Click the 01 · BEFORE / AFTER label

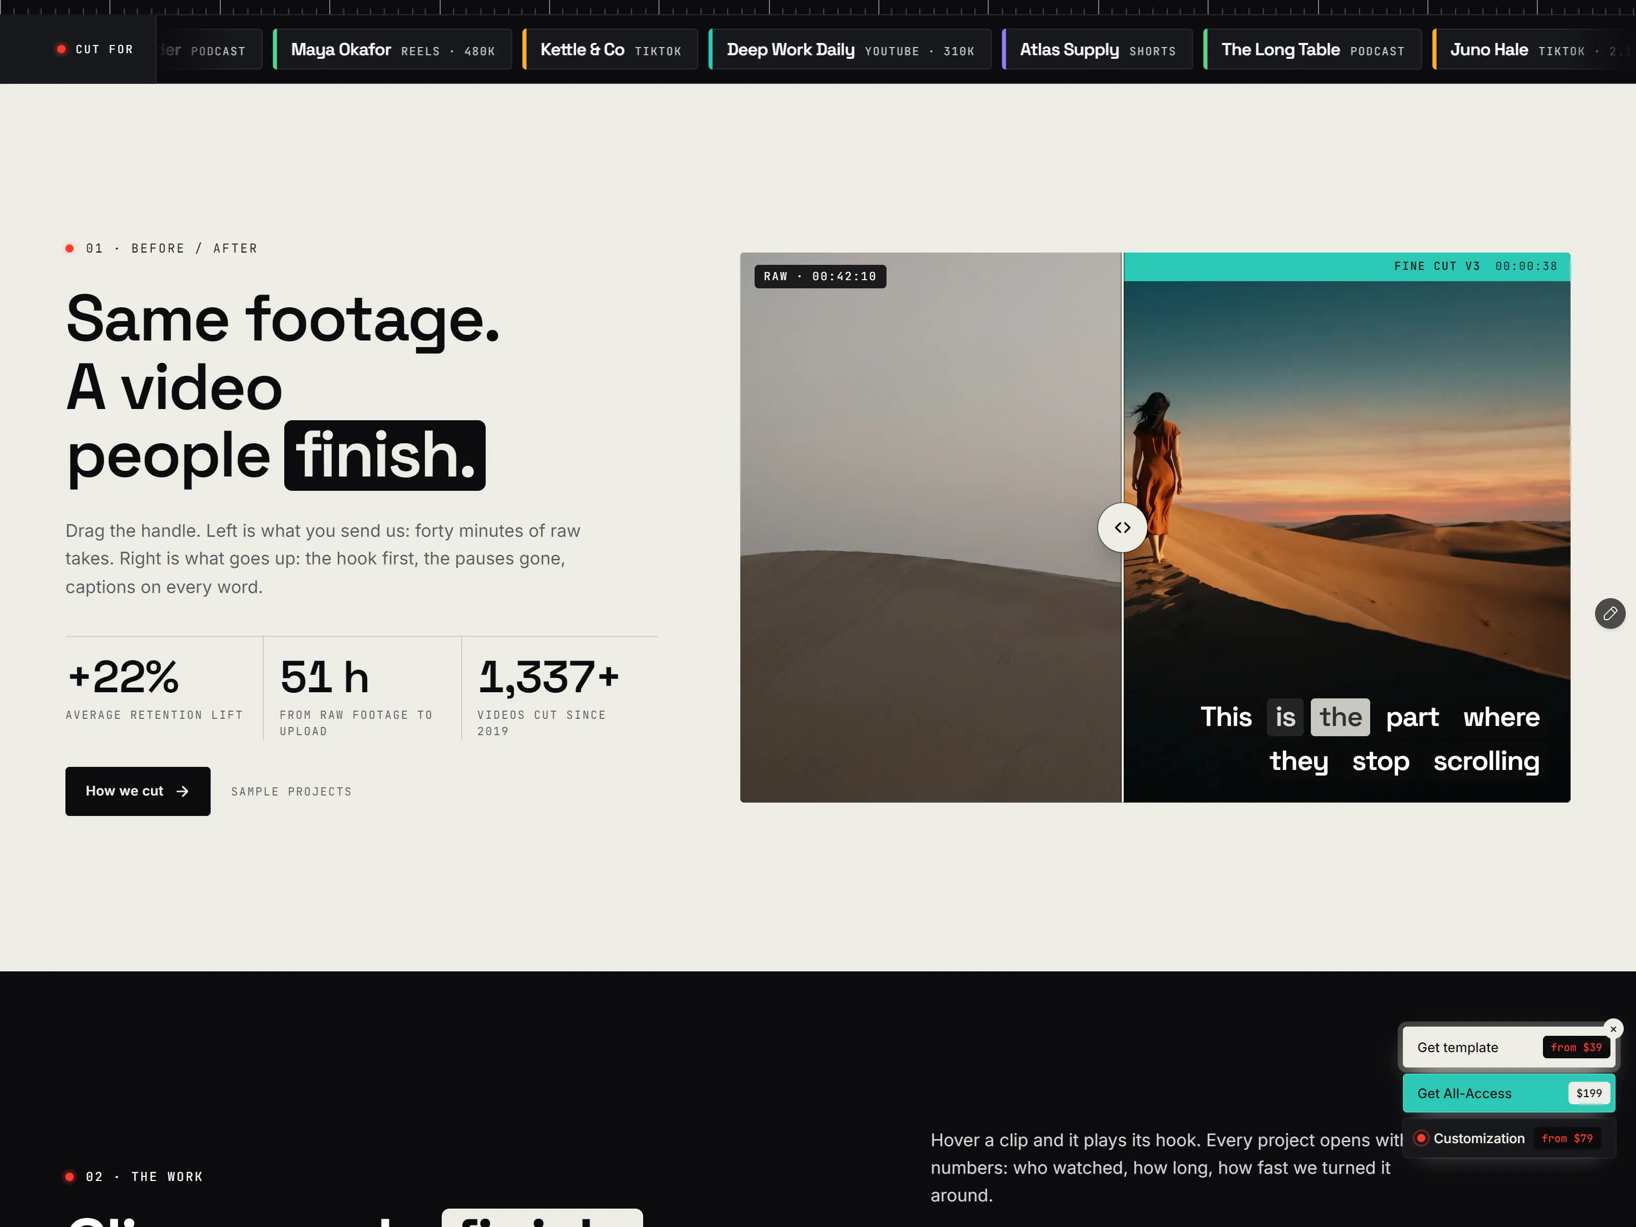pos(161,248)
